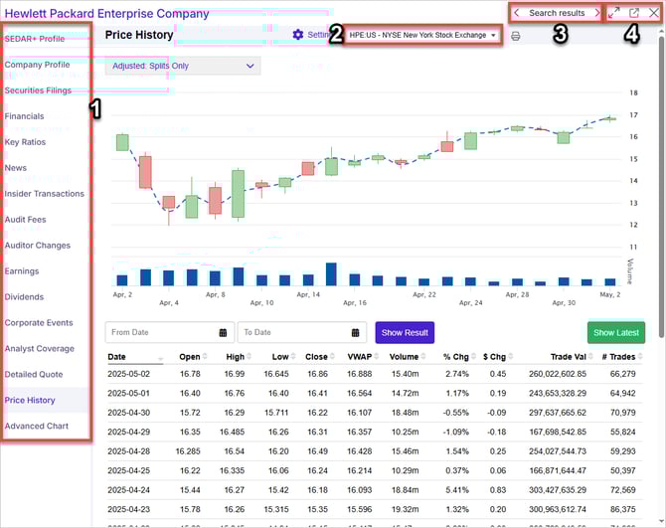Open Securities Filings section
Viewport: 666px width, 528px height.
tap(38, 90)
